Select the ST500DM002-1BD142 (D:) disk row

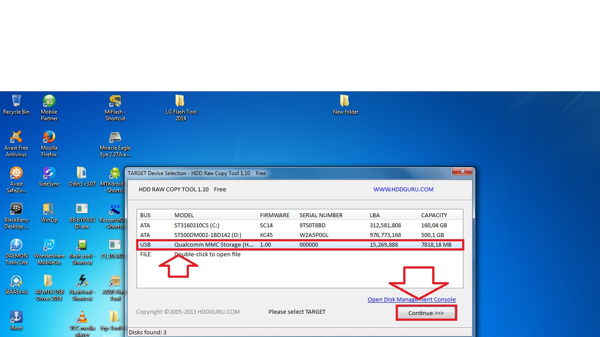pos(300,235)
